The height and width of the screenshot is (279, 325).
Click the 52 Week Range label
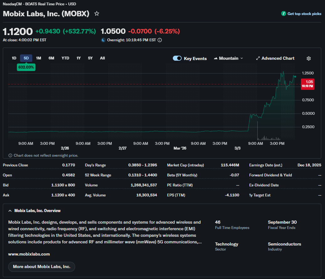pyautogui.click(x=98, y=175)
